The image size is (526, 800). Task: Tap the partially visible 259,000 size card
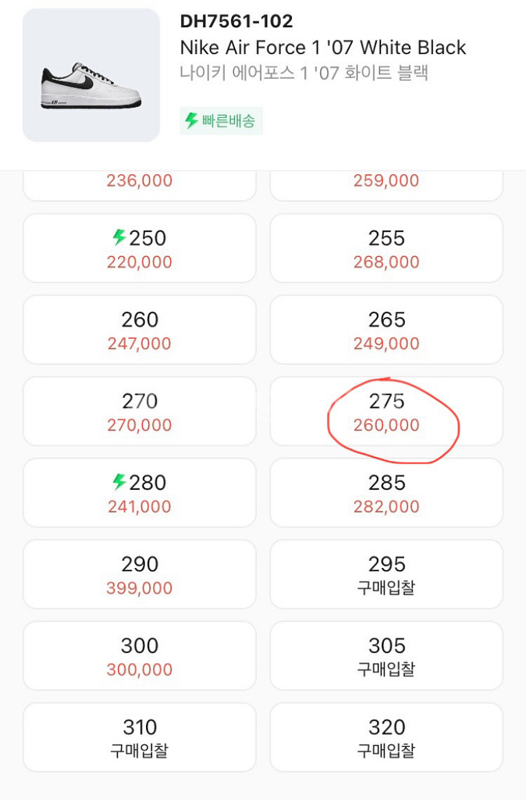click(x=386, y=186)
